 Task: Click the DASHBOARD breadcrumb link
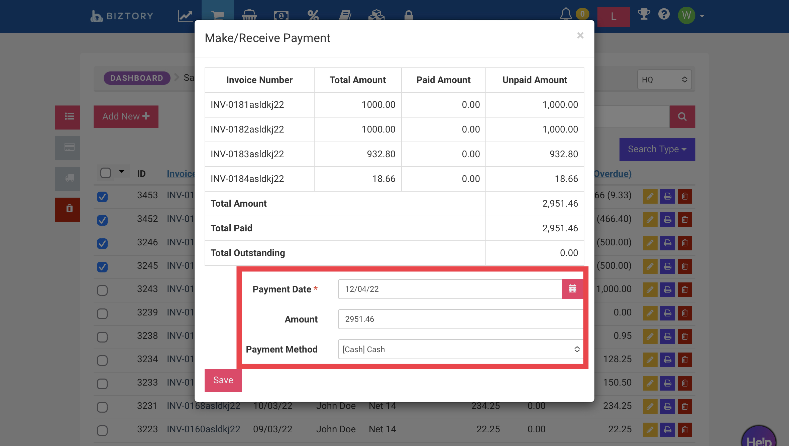tap(137, 78)
